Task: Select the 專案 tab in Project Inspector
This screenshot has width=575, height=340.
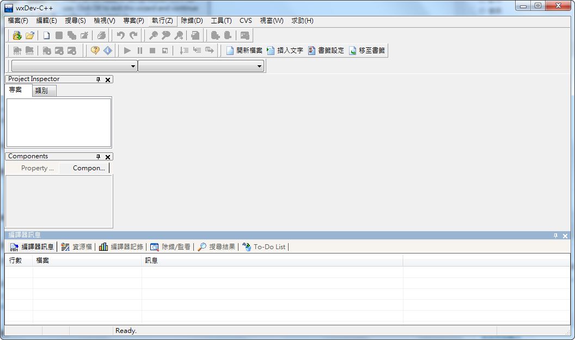Action: [18, 90]
